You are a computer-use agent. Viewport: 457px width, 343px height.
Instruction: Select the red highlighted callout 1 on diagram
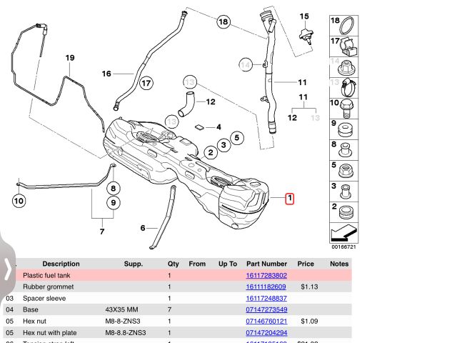[x=289, y=199]
